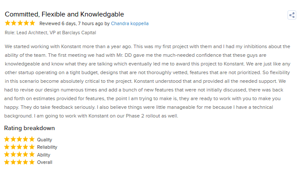Click the Ability label text
This screenshot has width=301, height=173.
point(43,155)
